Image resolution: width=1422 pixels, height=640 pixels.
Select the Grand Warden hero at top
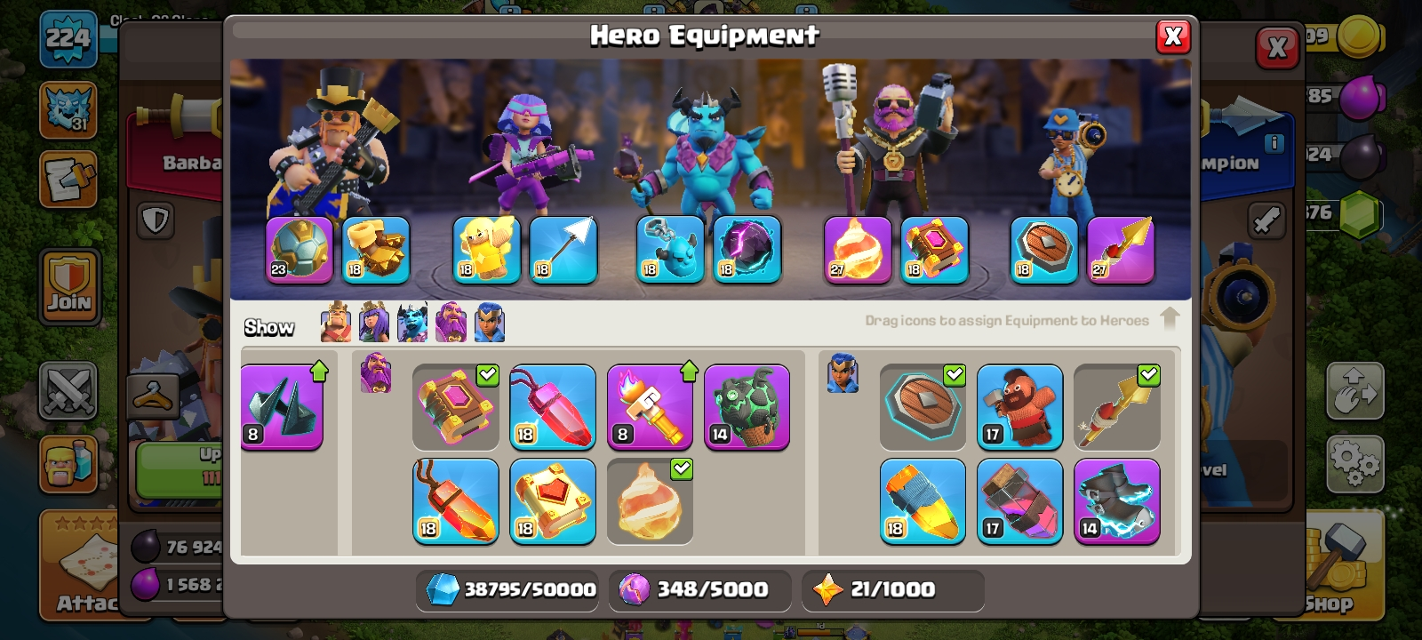891,142
